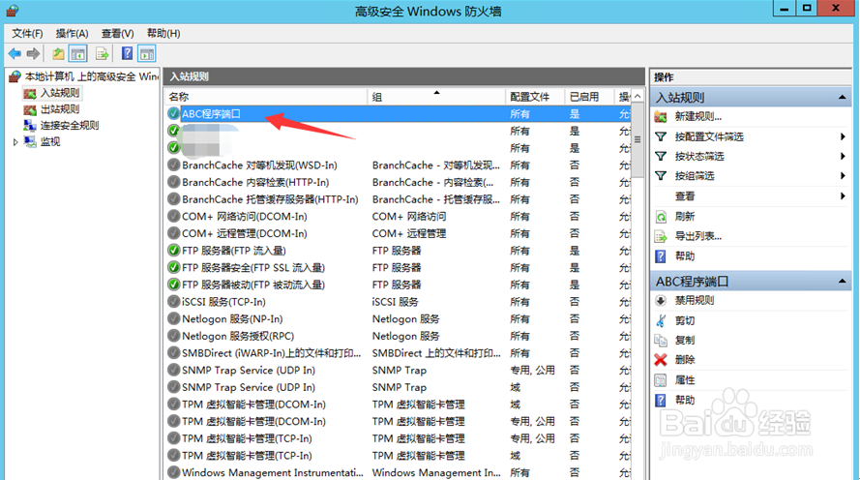Click the green check icon of ABC程序端口

174,113
